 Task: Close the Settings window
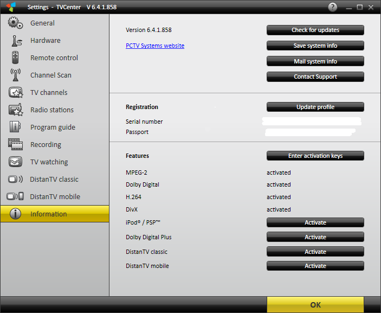(371, 7)
